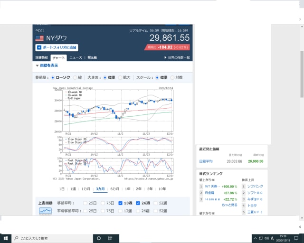
Task: Check 26週 in 平滑移動平均 row
Action: (x=138, y=211)
